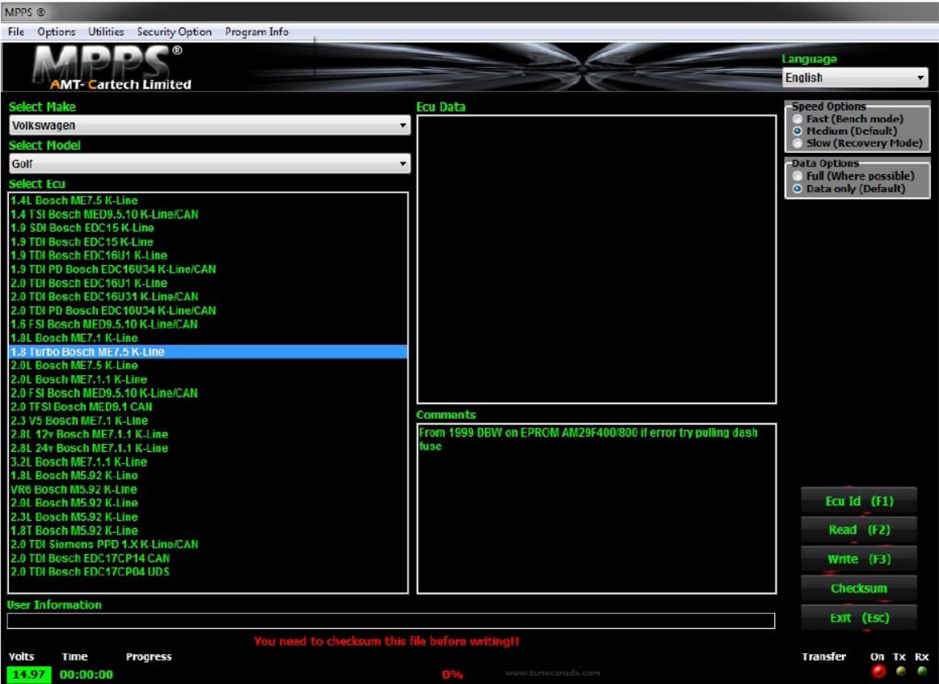Click the Read (F2) button

click(x=859, y=530)
